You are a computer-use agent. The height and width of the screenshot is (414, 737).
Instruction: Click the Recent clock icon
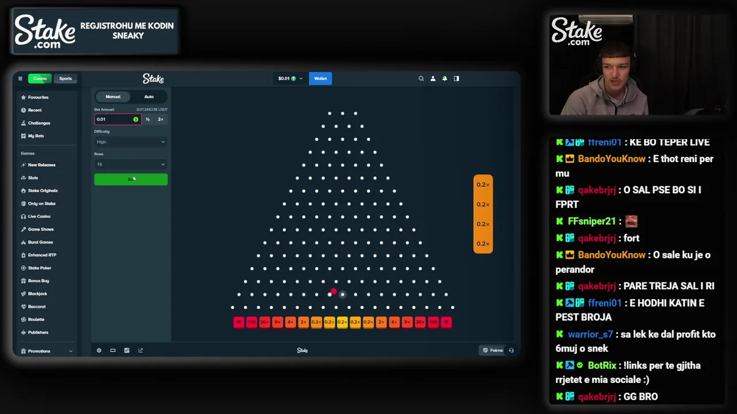[24, 110]
